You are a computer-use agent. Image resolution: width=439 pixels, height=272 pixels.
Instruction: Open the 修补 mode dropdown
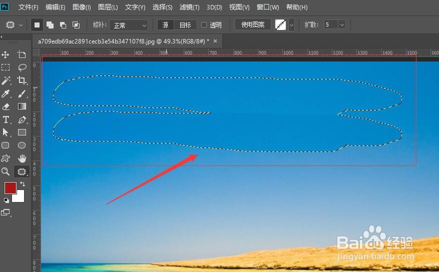(129, 25)
